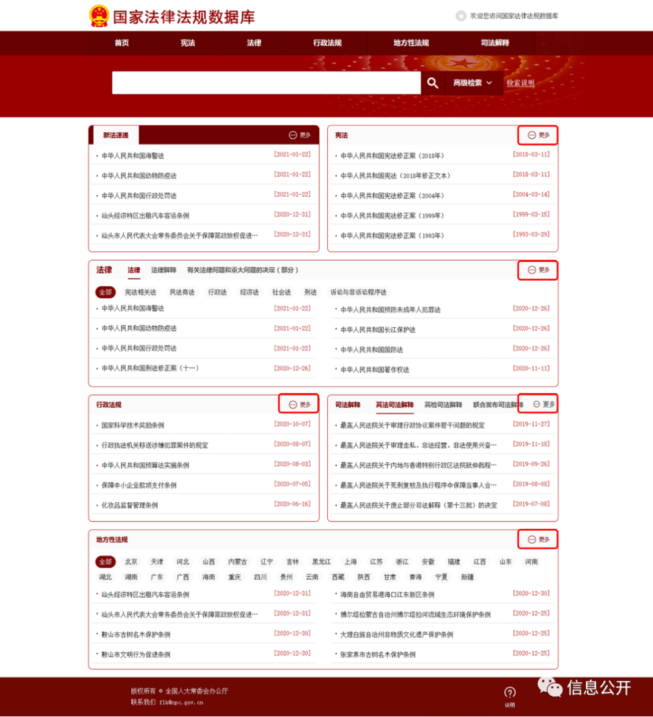Open 法律 in the navigation bar

(254, 43)
